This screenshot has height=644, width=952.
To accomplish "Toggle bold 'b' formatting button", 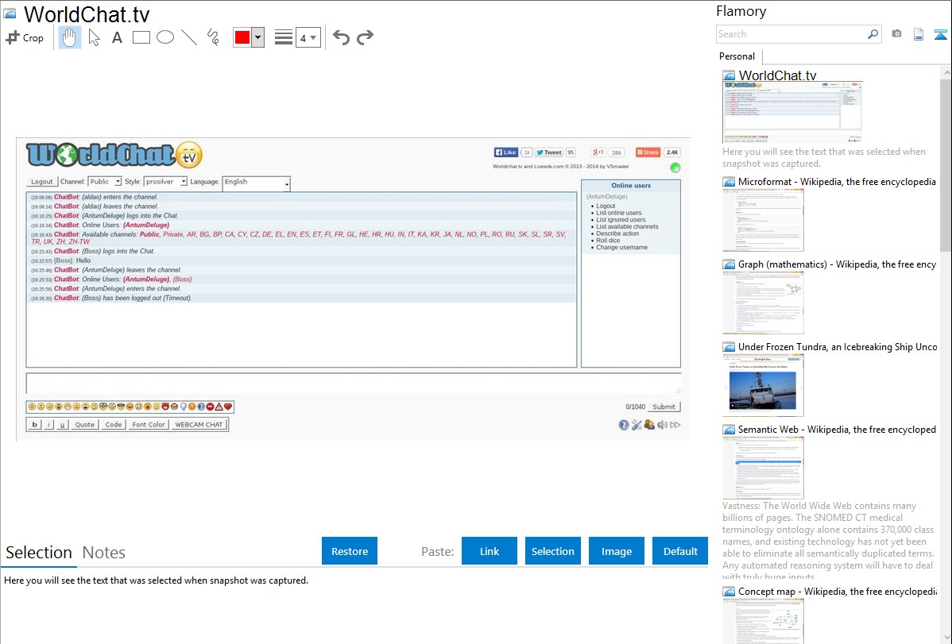I will 34,424.
